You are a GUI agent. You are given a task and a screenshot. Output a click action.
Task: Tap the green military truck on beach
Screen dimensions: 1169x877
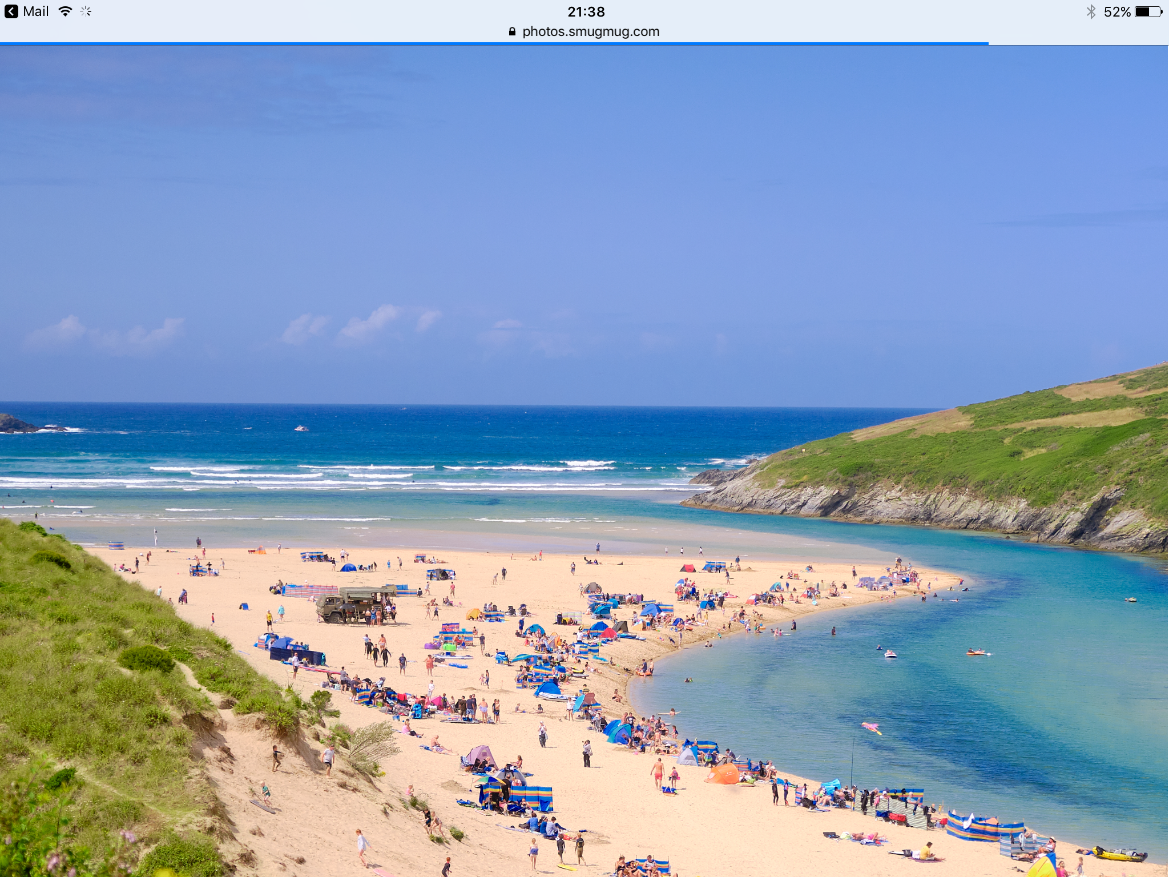pyautogui.click(x=355, y=605)
